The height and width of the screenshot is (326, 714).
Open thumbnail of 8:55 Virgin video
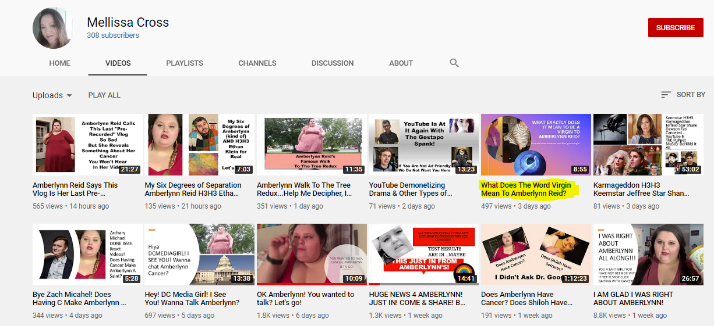pos(536,145)
